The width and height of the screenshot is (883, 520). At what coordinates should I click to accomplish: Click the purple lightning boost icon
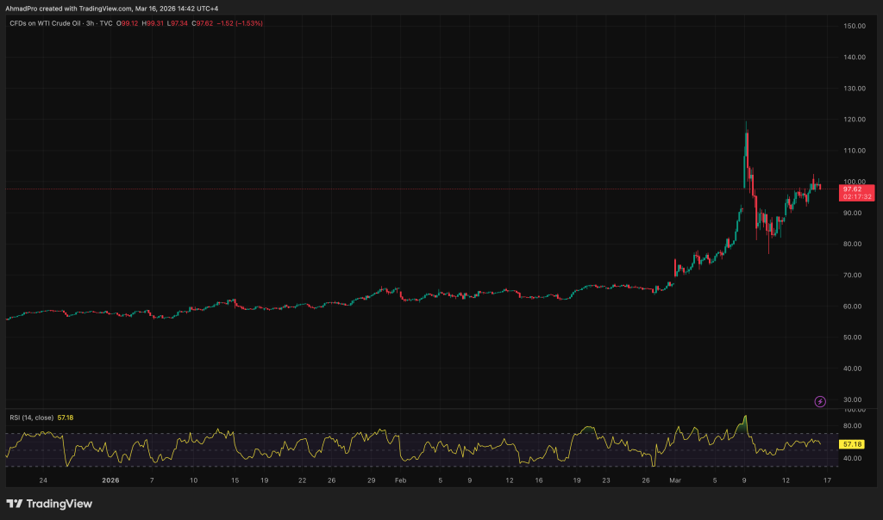[x=820, y=399]
